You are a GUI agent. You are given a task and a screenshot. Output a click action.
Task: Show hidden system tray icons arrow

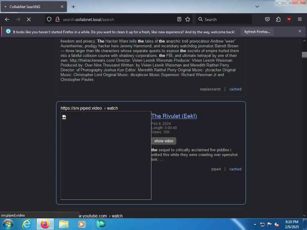tap(255, 224)
